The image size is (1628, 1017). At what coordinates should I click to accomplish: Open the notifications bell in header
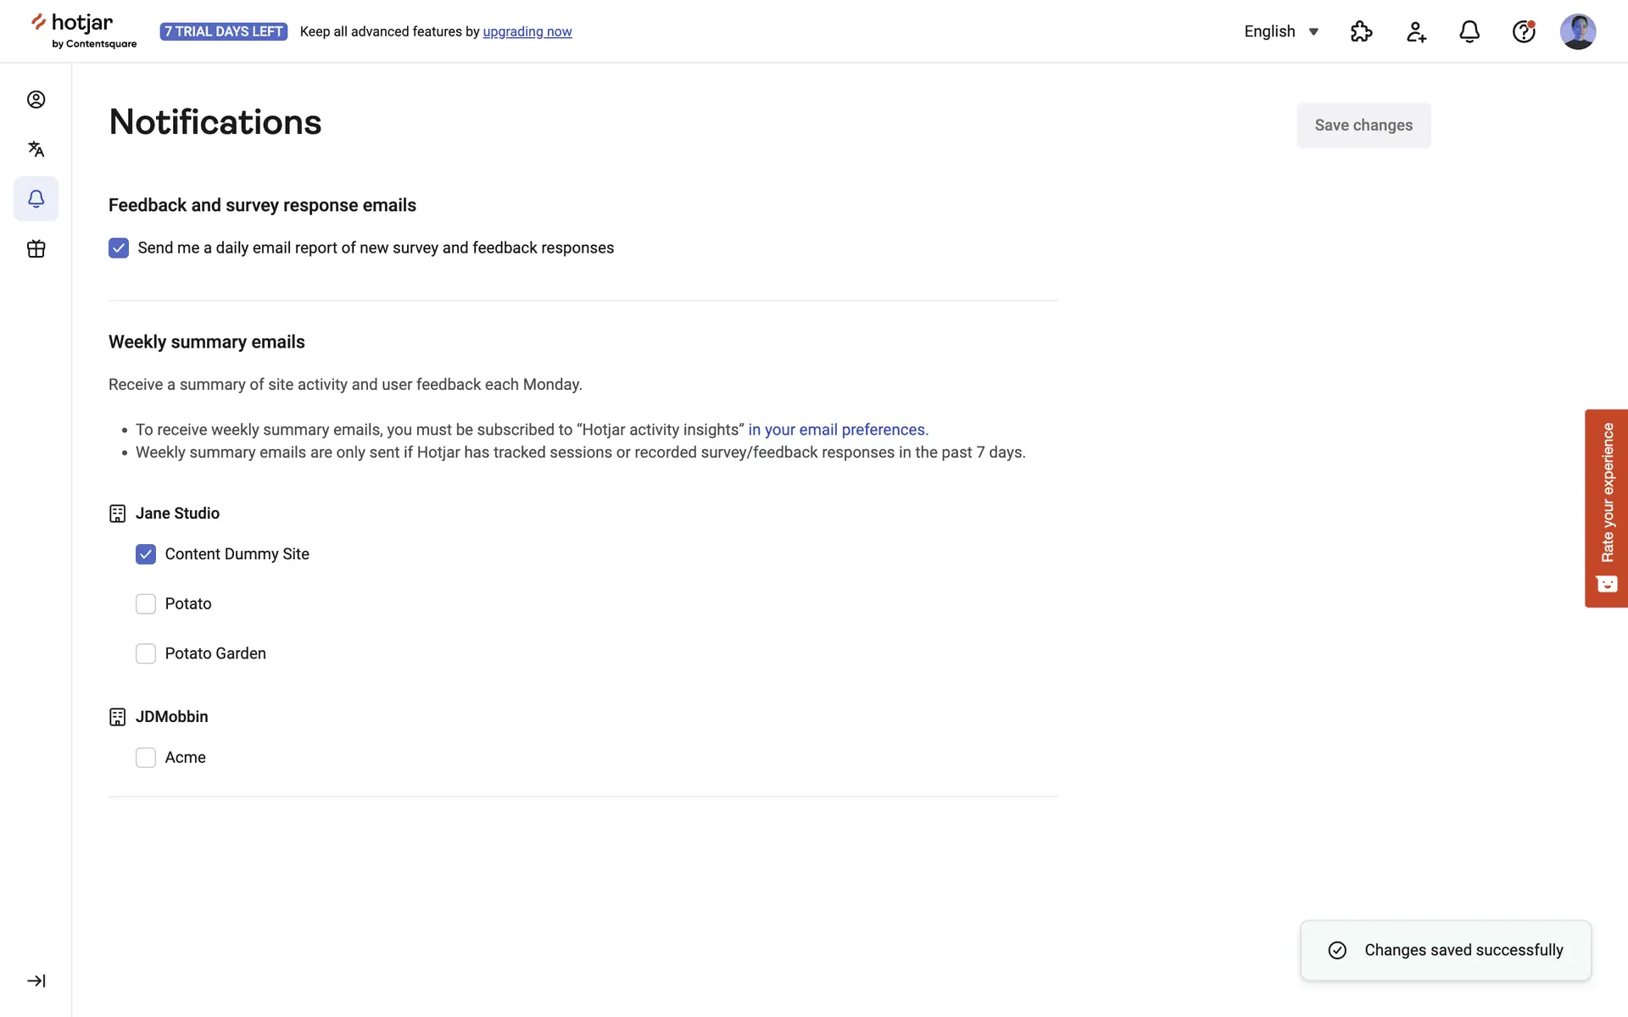(x=1469, y=32)
